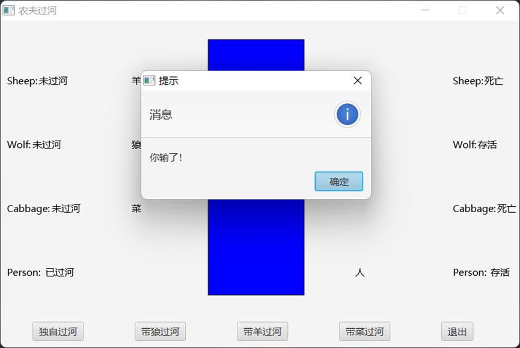Viewport: 520px width, 348px height.
Task: Click the blue river rectangle below dialog
Action: (256, 247)
